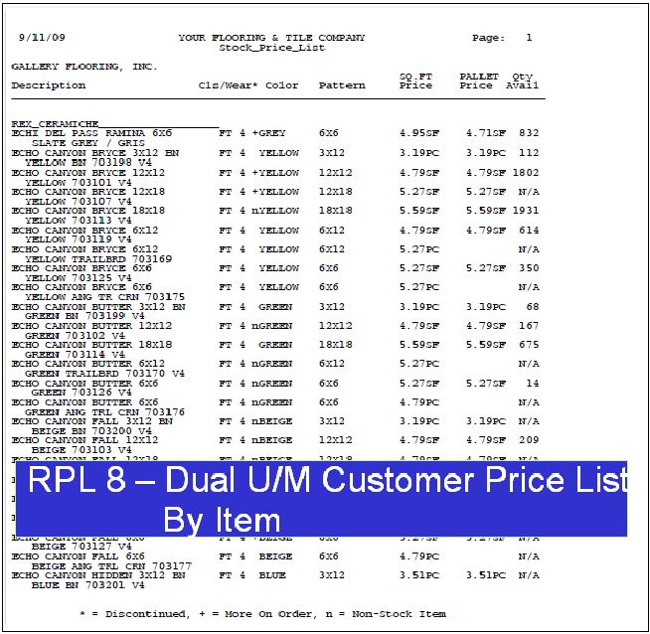Click the PALLET Price column header
This screenshot has height=634, width=650.
click(x=478, y=80)
